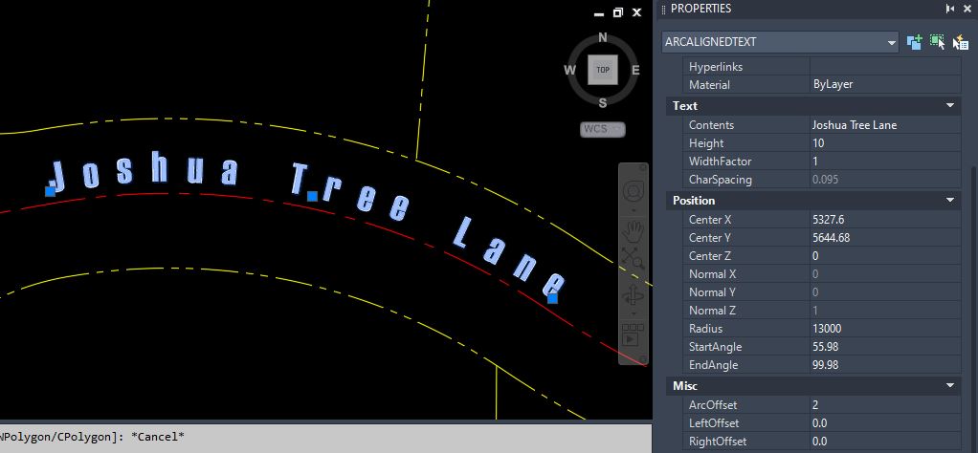Expand orbit tool options small arrow

pyautogui.click(x=633, y=313)
